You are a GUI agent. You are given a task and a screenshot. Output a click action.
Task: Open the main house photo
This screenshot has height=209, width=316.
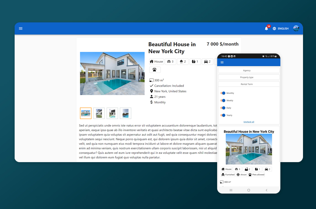pyautogui.click(x=112, y=73)
